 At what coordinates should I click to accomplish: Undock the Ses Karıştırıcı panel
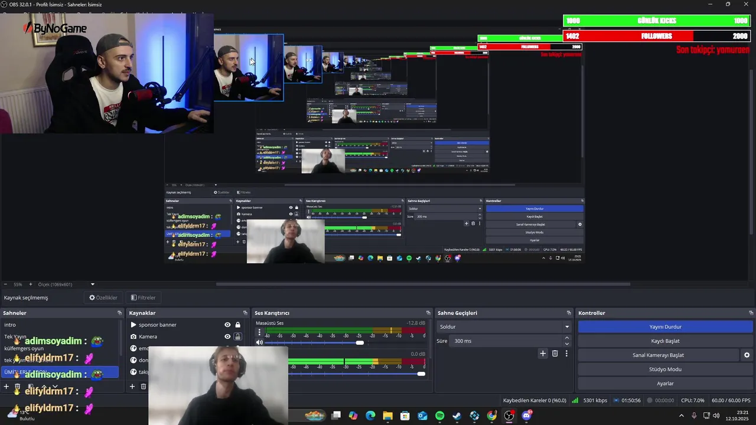[428, 313]
